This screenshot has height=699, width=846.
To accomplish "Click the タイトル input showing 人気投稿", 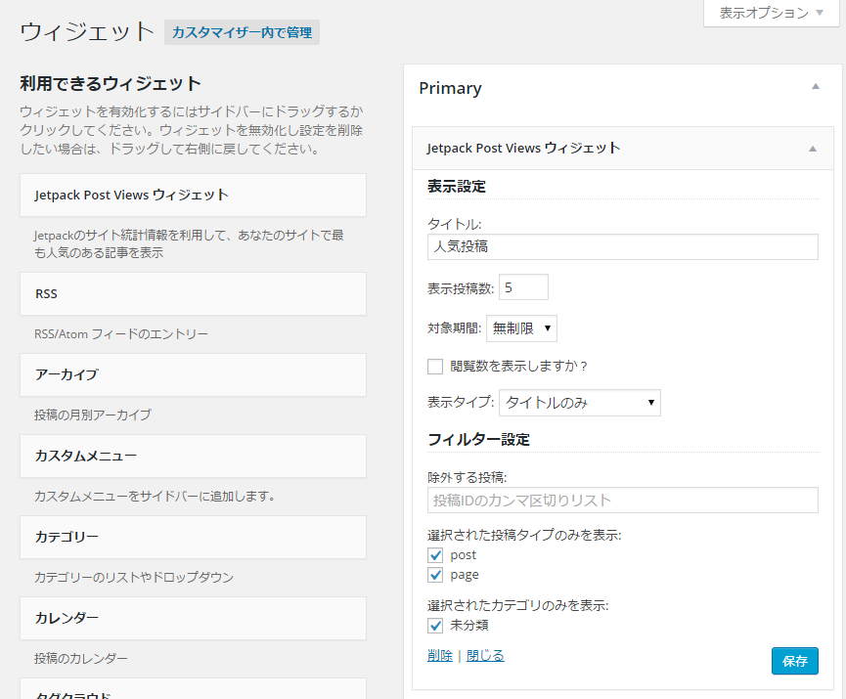I will 623,246.
